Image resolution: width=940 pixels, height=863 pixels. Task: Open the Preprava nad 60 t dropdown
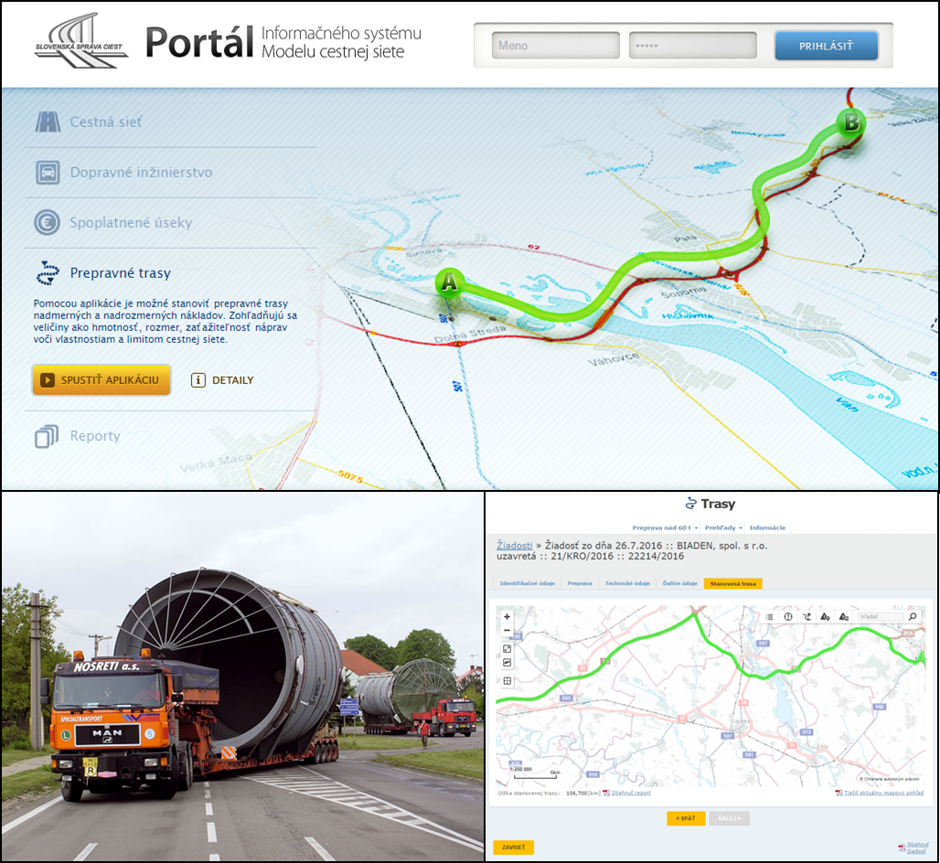pyautogui.click(x=665, y=528)
